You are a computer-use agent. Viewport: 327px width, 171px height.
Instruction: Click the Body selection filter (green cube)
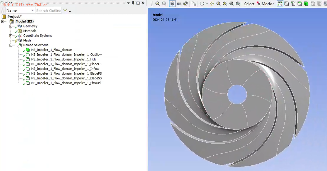click(306, 4)
